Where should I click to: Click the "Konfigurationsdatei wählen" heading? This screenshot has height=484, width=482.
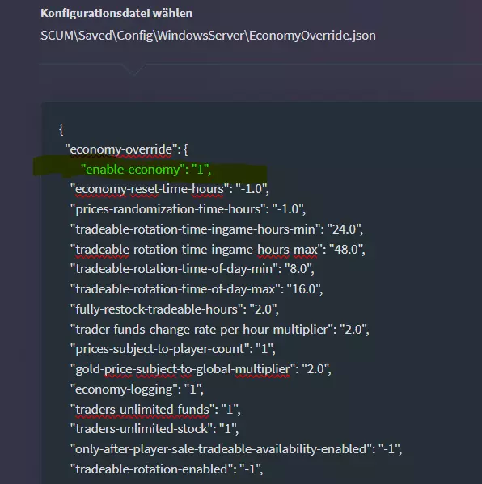click(116, 13)
